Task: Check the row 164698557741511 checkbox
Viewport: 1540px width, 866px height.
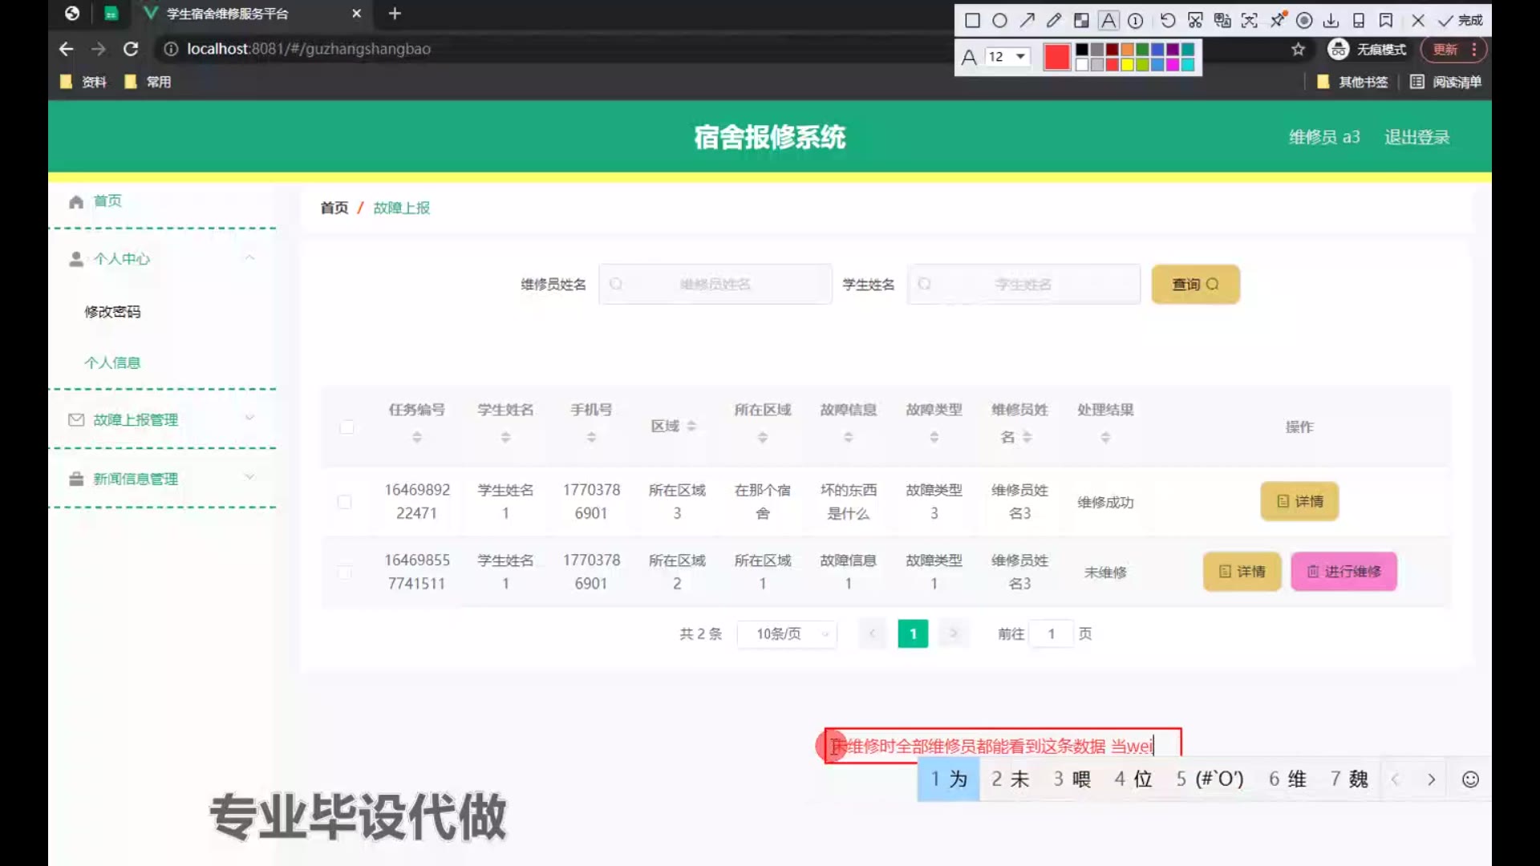Action: point(344,572)
